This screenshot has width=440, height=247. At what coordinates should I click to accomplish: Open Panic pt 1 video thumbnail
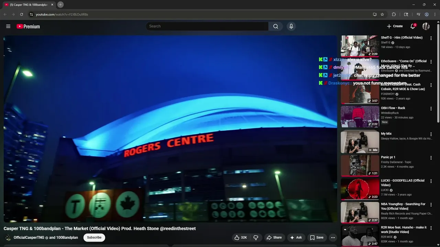[x=360, y=165]
